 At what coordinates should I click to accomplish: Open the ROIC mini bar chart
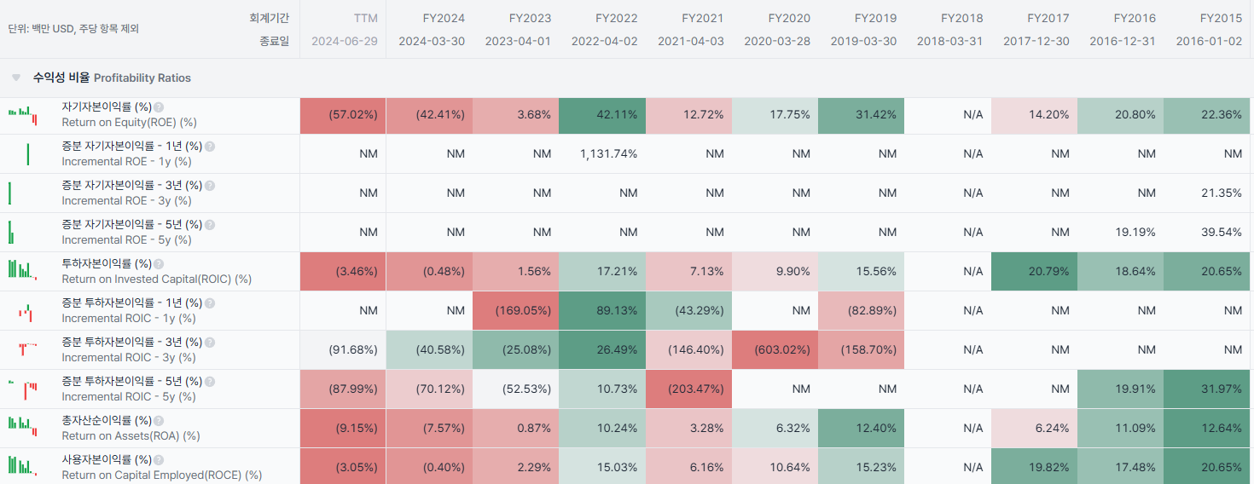pyautogui.click(x=23, y=271)
